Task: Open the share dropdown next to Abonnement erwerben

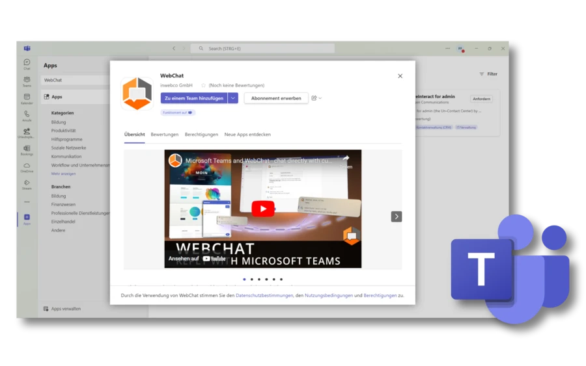Action: click(316, 98)
